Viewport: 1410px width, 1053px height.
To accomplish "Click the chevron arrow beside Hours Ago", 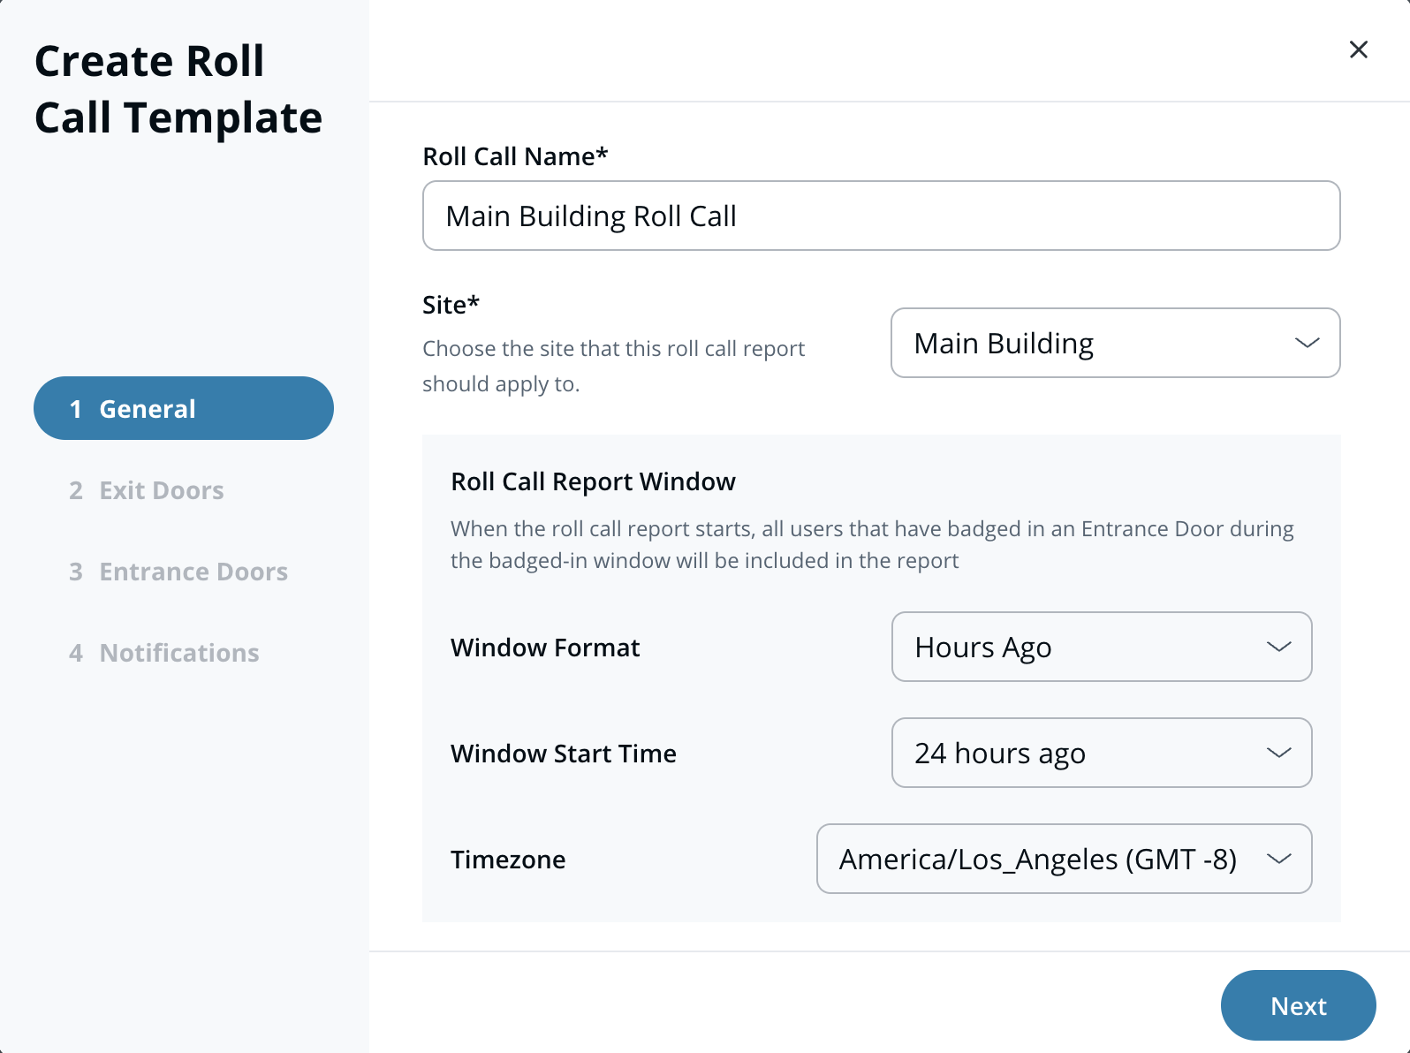I will pos(1278,647).
